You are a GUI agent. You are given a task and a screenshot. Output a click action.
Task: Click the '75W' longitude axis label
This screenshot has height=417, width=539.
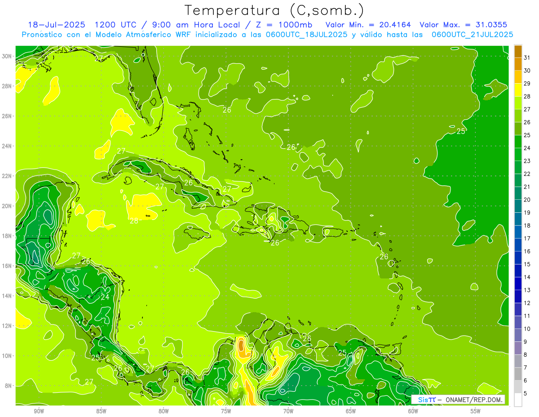coord(226,411)
